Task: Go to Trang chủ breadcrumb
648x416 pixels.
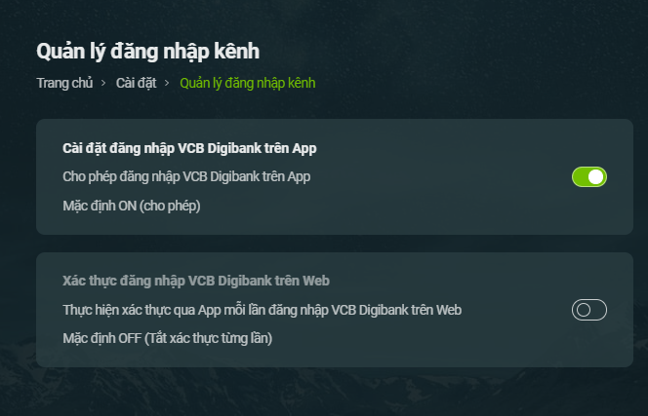Action: click(x=63, y=83)
